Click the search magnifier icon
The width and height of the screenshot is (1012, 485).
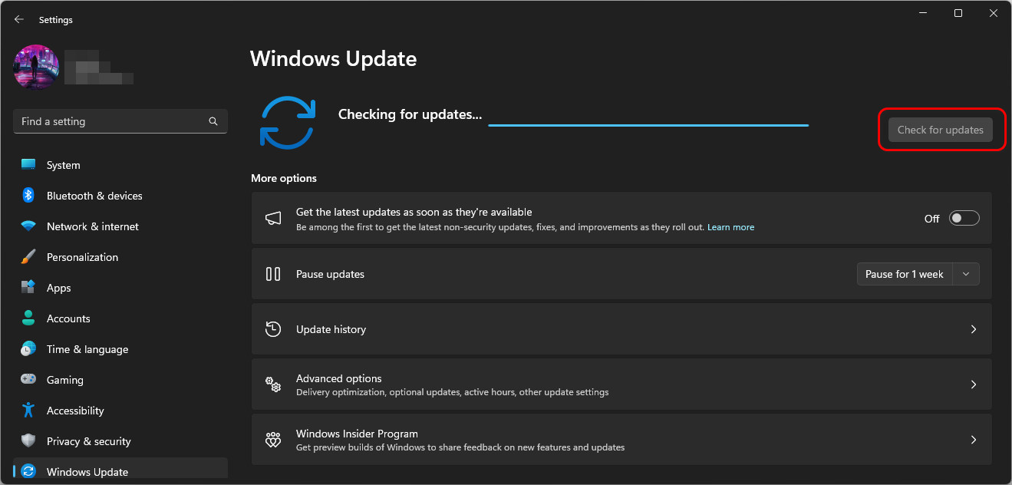pyautogui.click(x=213, y=121)
